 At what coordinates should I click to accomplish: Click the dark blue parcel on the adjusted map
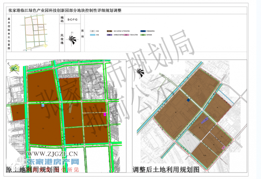click(188, 101)
